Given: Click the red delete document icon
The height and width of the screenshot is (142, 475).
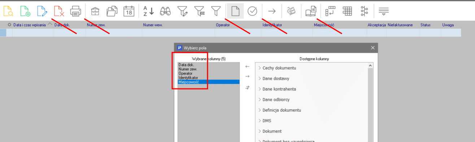Looking at the screenshot, I should [59, 11].
